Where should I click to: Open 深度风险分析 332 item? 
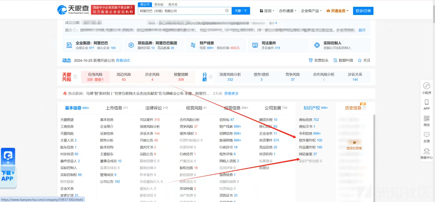230,77
